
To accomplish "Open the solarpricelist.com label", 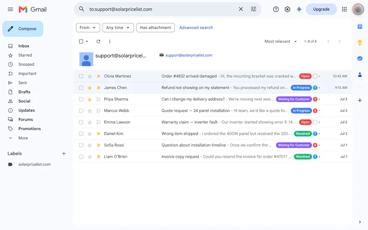I will 34,164.
